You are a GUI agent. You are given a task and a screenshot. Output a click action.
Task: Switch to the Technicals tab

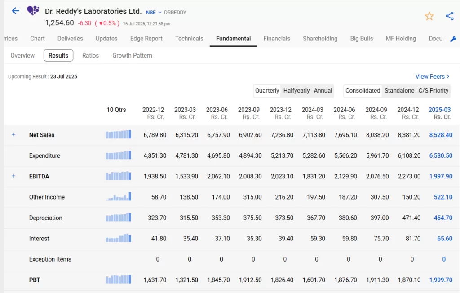coord(189,39)
